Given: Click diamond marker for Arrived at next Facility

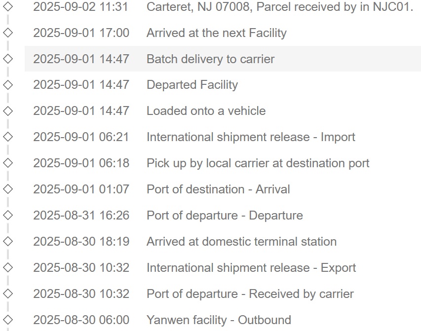Looking at the screenshot, I should point(8,33).
